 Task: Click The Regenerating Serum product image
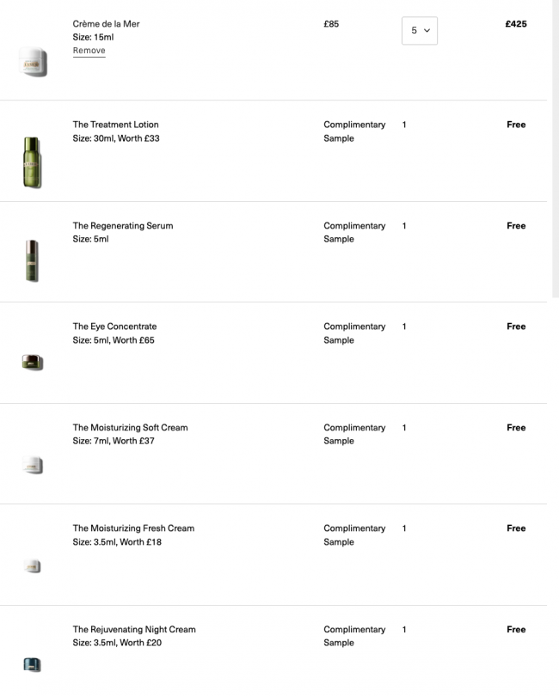32,260
